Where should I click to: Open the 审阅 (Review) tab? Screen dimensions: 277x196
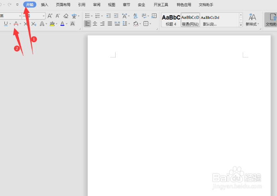tap(96, 5)
